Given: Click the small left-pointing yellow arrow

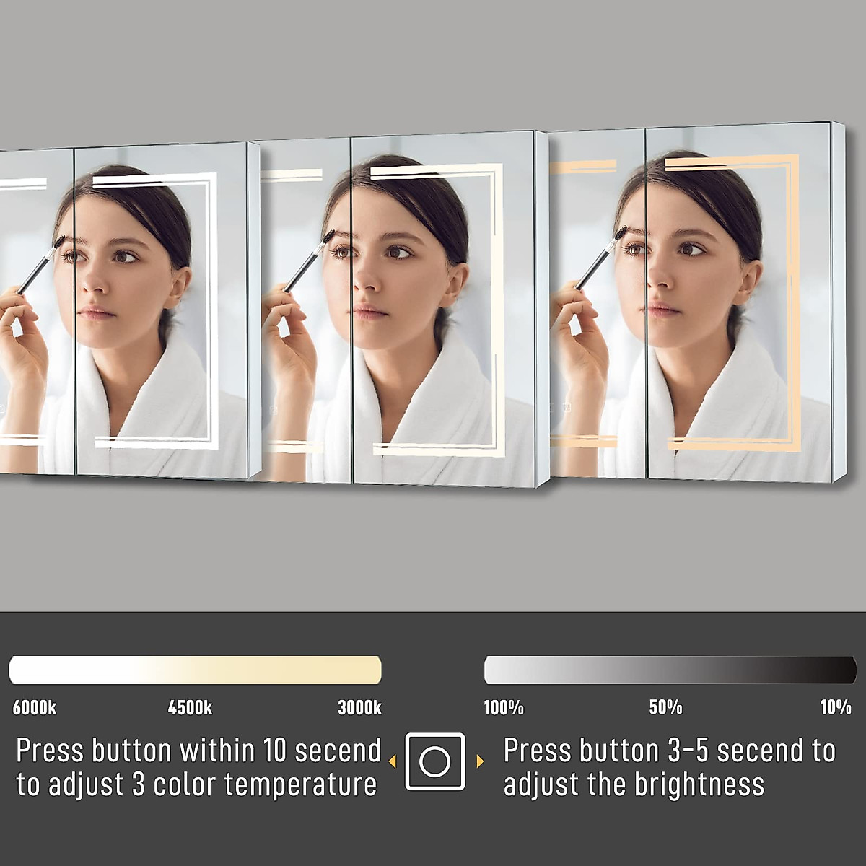Looking at the screenshot, I should click(393, 761).
